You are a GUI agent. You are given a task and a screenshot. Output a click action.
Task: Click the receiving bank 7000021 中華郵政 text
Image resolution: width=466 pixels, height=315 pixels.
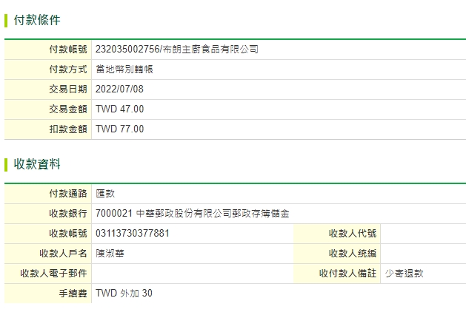point(193,213)
